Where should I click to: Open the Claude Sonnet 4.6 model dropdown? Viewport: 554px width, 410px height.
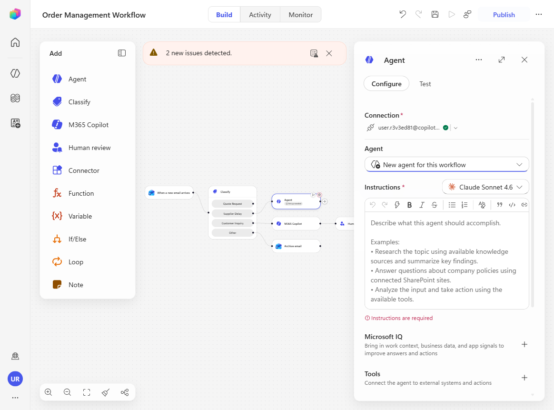pyautogui.click(x=485, y=187)
